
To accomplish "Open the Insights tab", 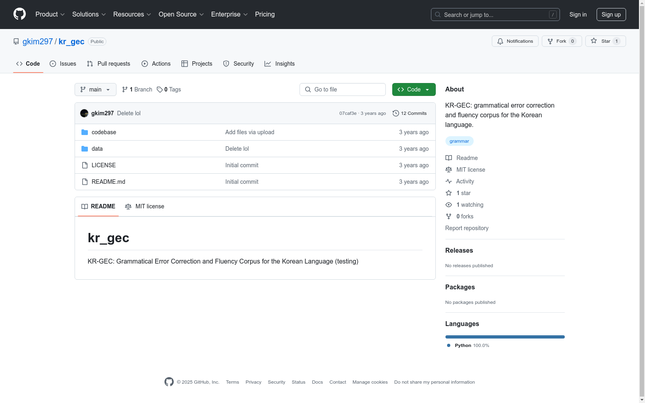I will click(x=280, y=64).
